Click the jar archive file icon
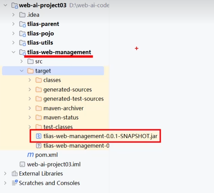214x193 pixels. point(39,136)
